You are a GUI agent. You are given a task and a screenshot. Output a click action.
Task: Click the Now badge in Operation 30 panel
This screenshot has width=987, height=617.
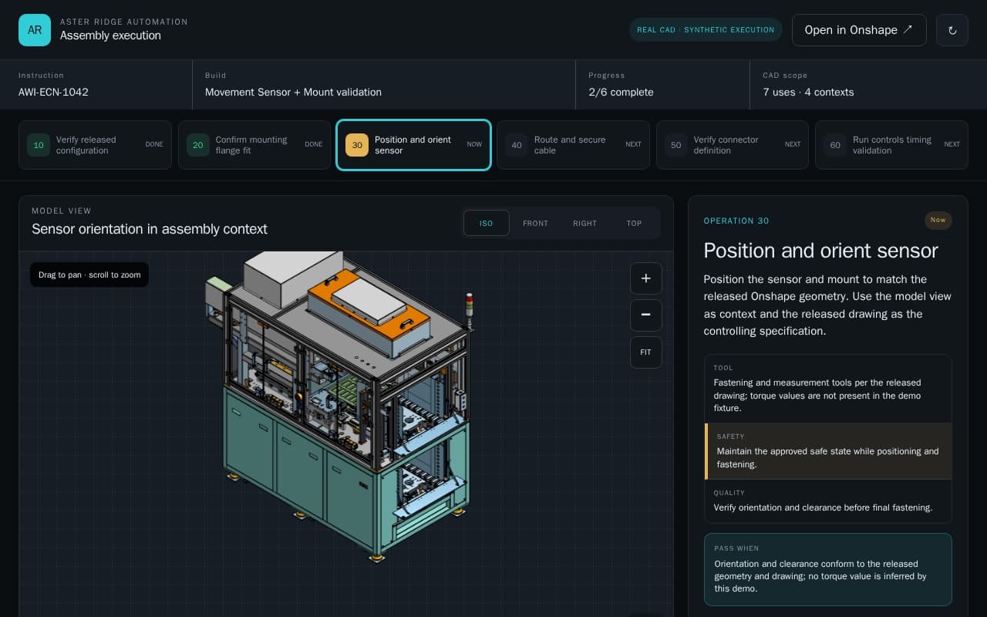click(x=938, y=221)
